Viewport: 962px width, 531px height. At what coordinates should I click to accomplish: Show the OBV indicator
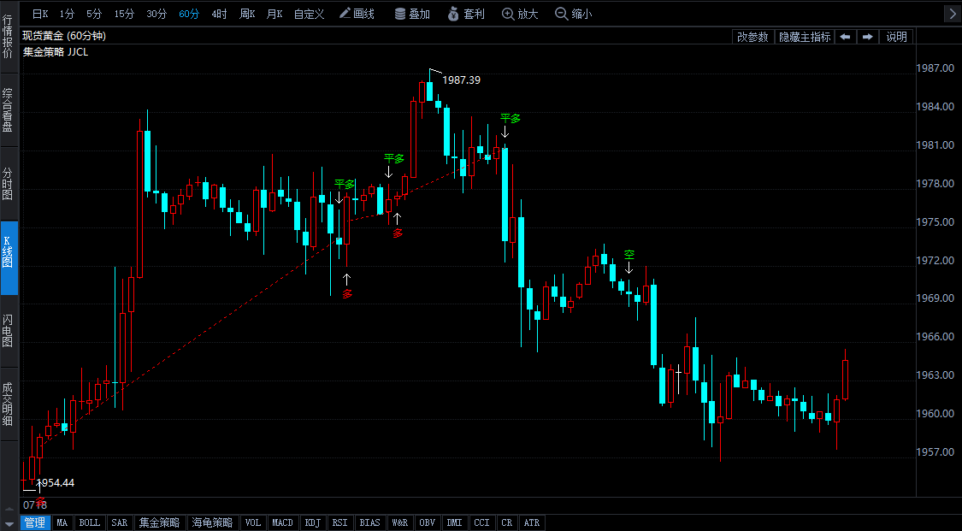(427, 522)
